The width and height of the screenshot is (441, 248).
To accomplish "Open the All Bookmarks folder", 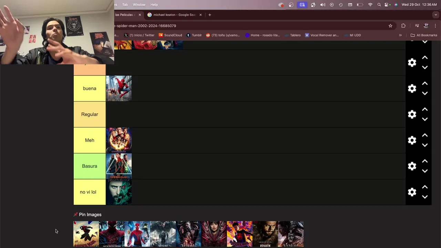I will click(424, 35).
